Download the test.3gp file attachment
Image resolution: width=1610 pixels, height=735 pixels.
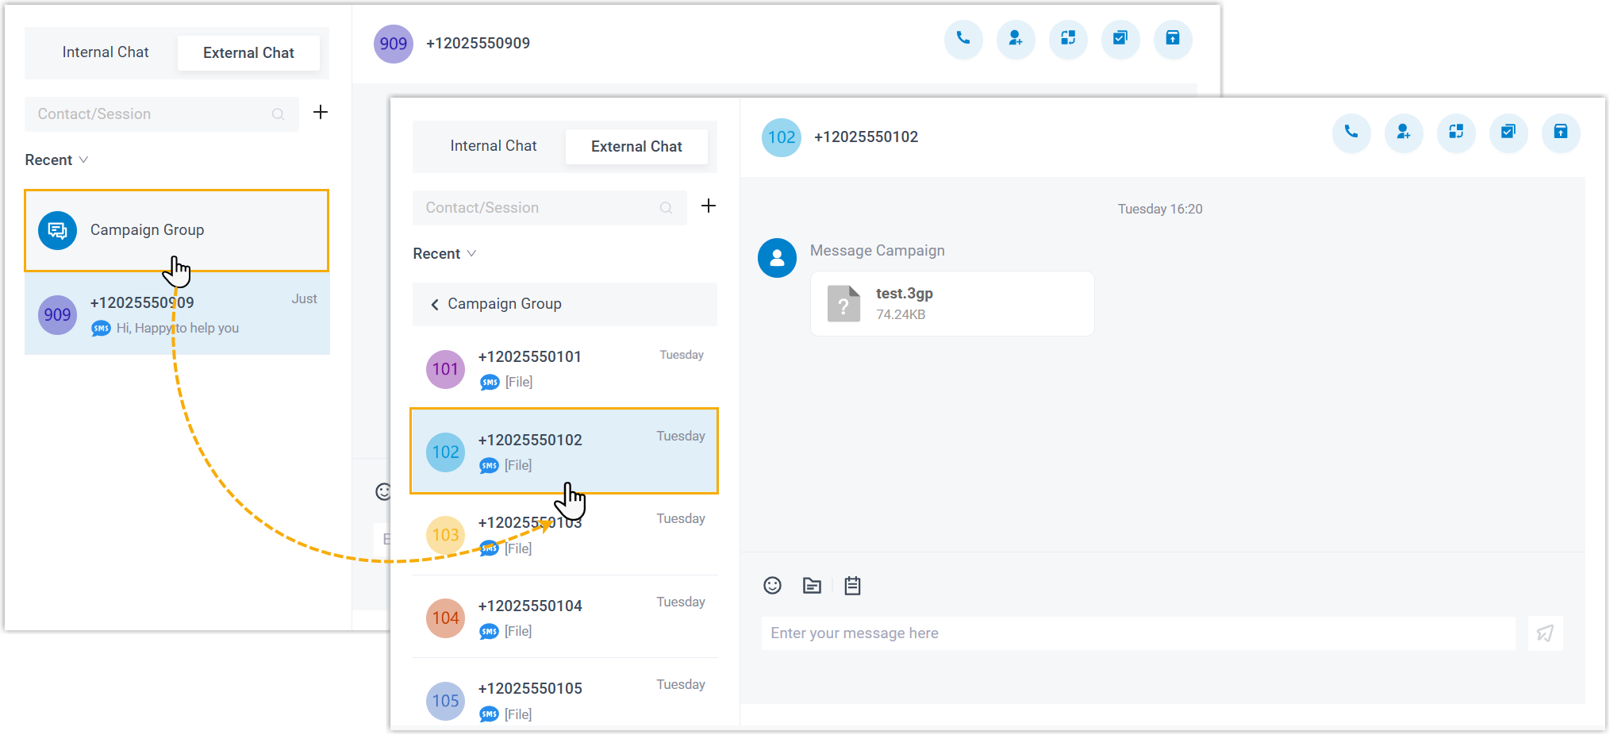(951, 302)
